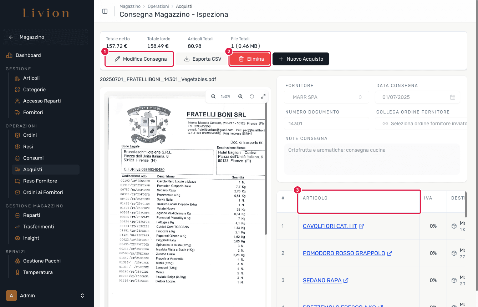Toggle the sidebar panel icon
The image size is (478, 307).
105,11
